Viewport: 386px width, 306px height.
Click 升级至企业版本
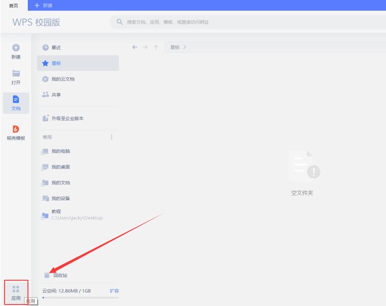78,119
